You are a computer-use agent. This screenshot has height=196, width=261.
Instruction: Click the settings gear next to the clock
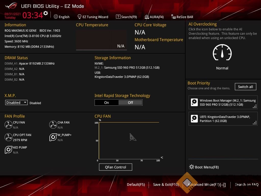(46, 13)
